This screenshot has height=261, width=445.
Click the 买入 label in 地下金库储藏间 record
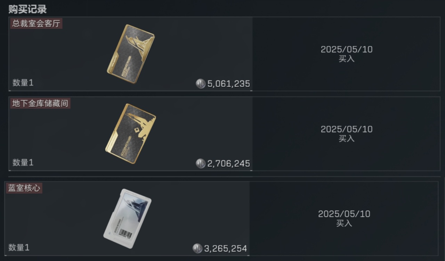point(347,139)
